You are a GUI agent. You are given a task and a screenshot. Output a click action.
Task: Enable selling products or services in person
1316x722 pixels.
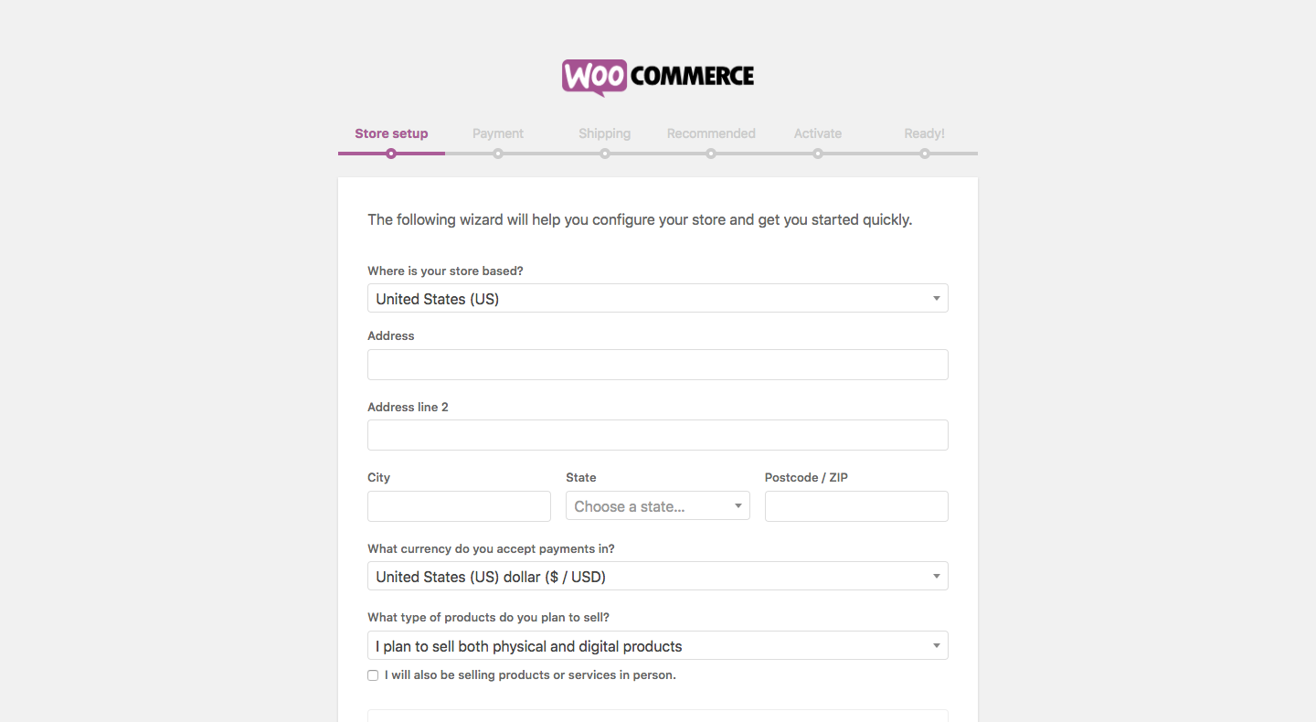pos(373,675)
